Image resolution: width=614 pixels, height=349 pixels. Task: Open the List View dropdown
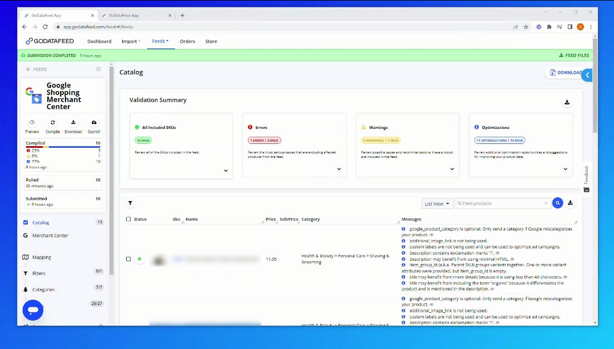point(437,204)
